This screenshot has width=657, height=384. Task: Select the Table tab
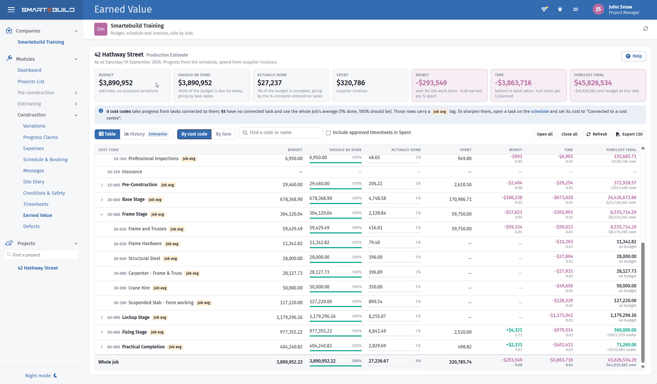[x=107, y=134]
